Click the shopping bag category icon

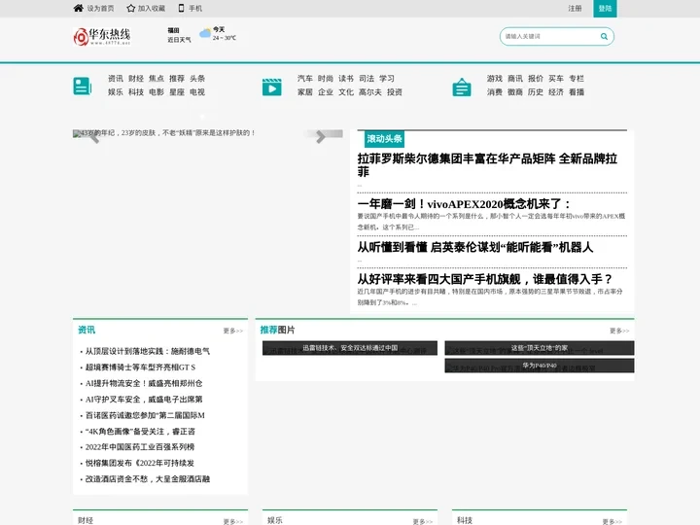click(462, 87)
